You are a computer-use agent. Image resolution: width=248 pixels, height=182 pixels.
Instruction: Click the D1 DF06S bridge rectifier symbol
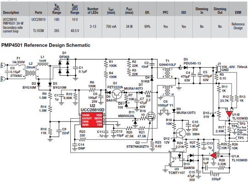click(x=63, y=67)
